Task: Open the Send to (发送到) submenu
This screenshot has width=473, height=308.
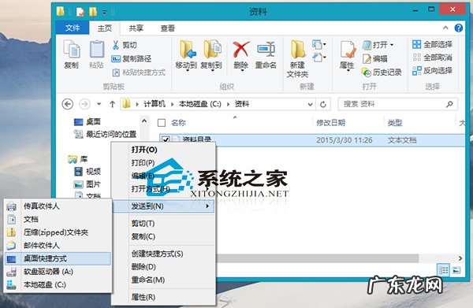Action: coord(163,206)
